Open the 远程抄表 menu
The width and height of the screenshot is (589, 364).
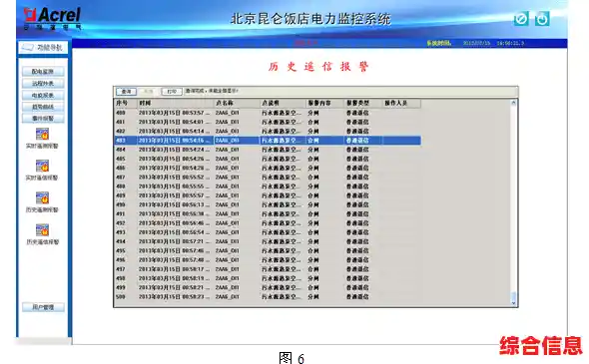tap(43, 84)
